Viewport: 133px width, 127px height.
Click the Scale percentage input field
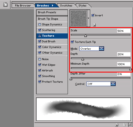(x=124, y=31)
